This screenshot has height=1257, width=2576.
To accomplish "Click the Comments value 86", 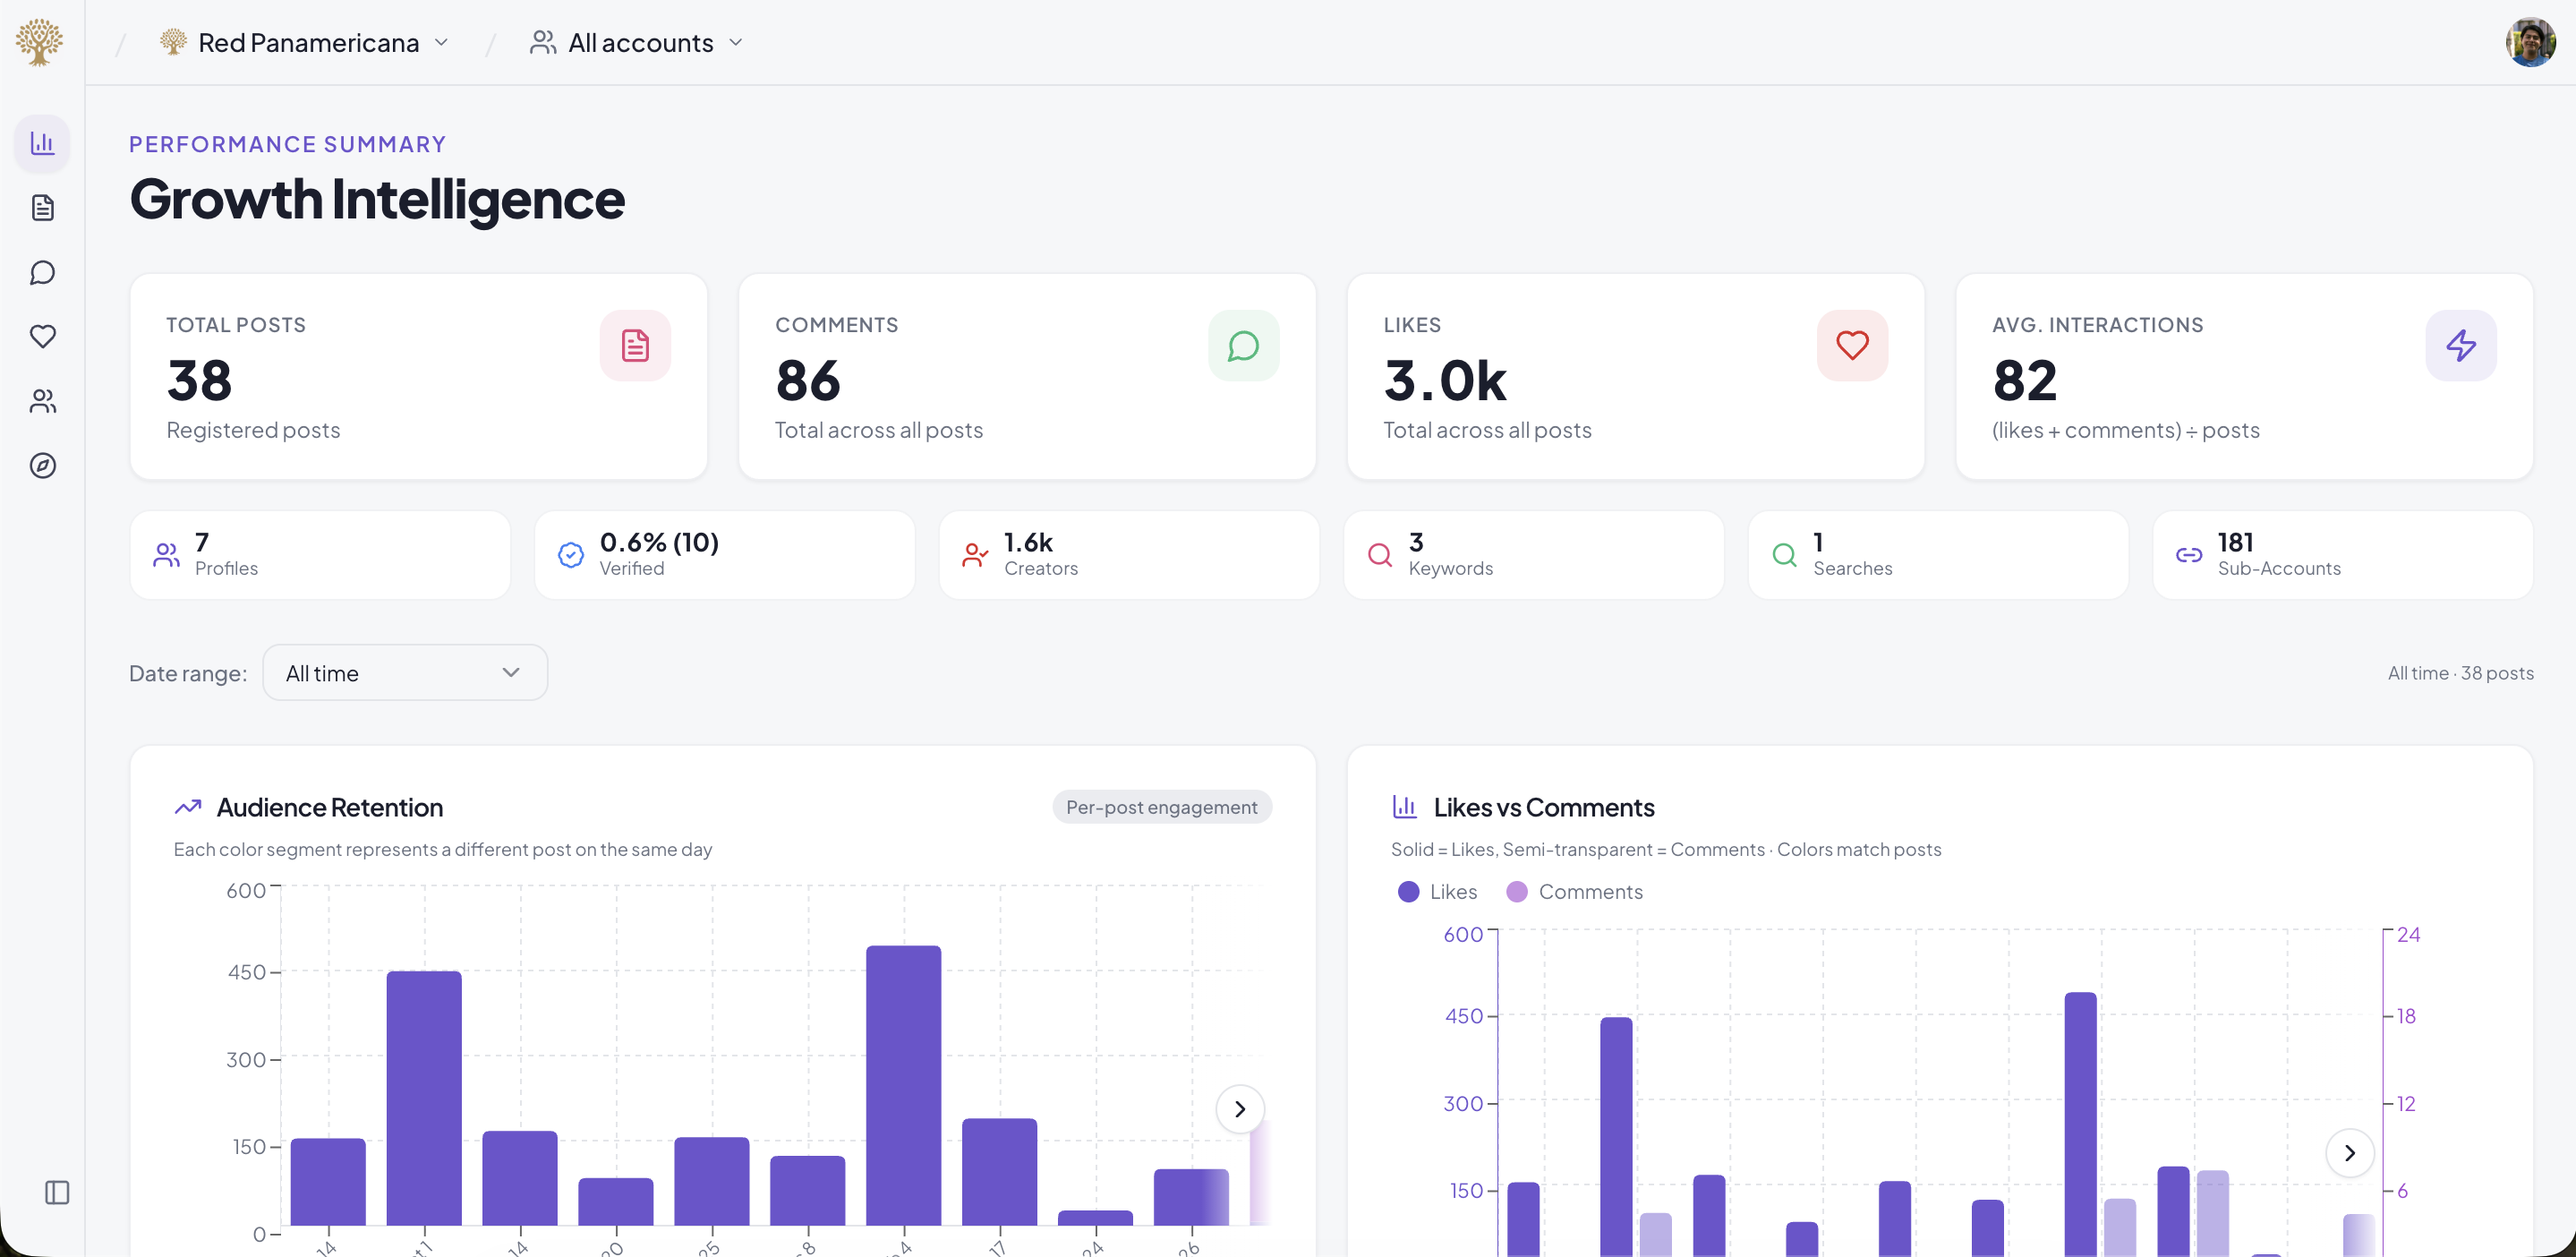I will pyautogui.click(x=808, y=381).
